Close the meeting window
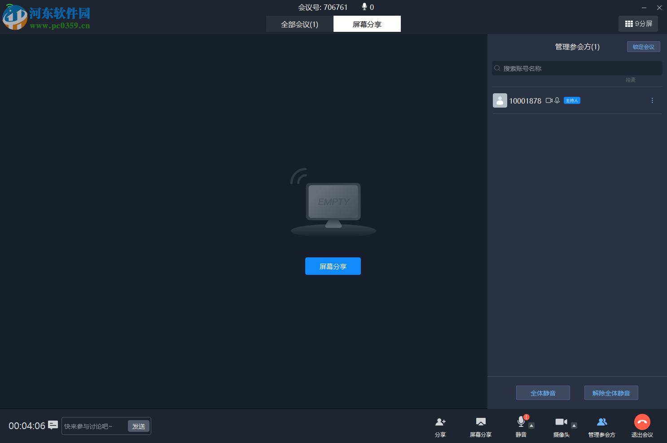The width and height of the screenshot is (667, 443). coord(659,8)
